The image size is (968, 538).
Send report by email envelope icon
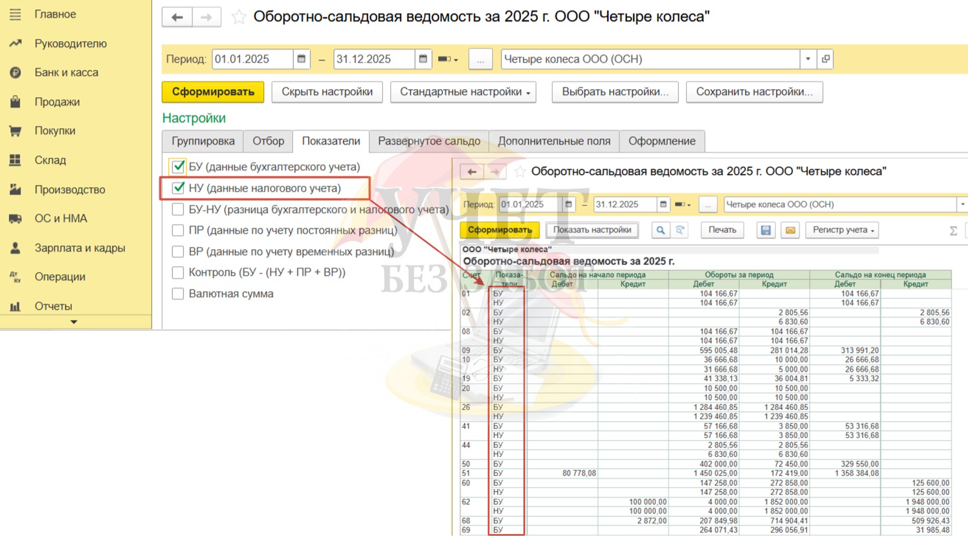(790, 230)
